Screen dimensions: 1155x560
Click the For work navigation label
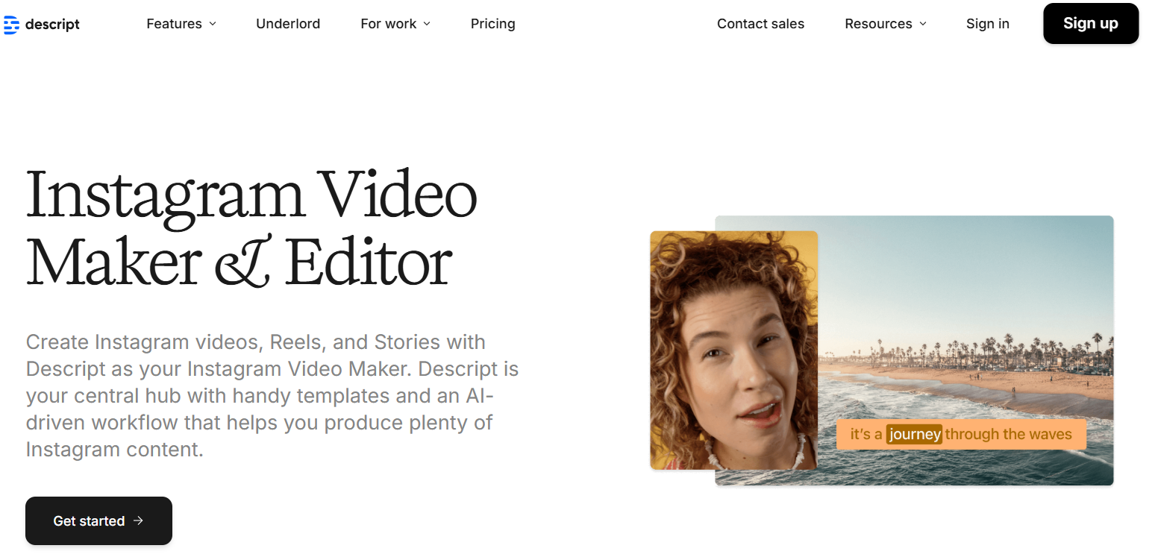pos(389,24)
